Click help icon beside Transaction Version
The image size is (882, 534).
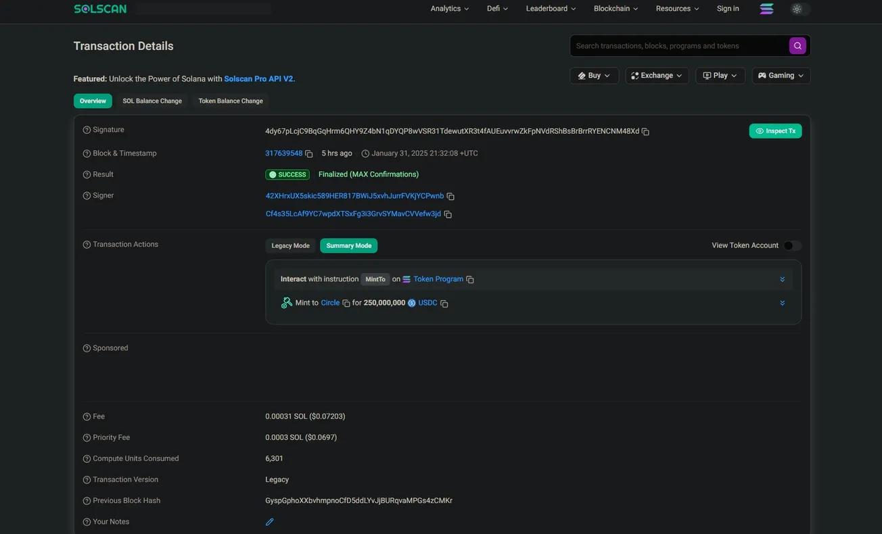[87, 480]
